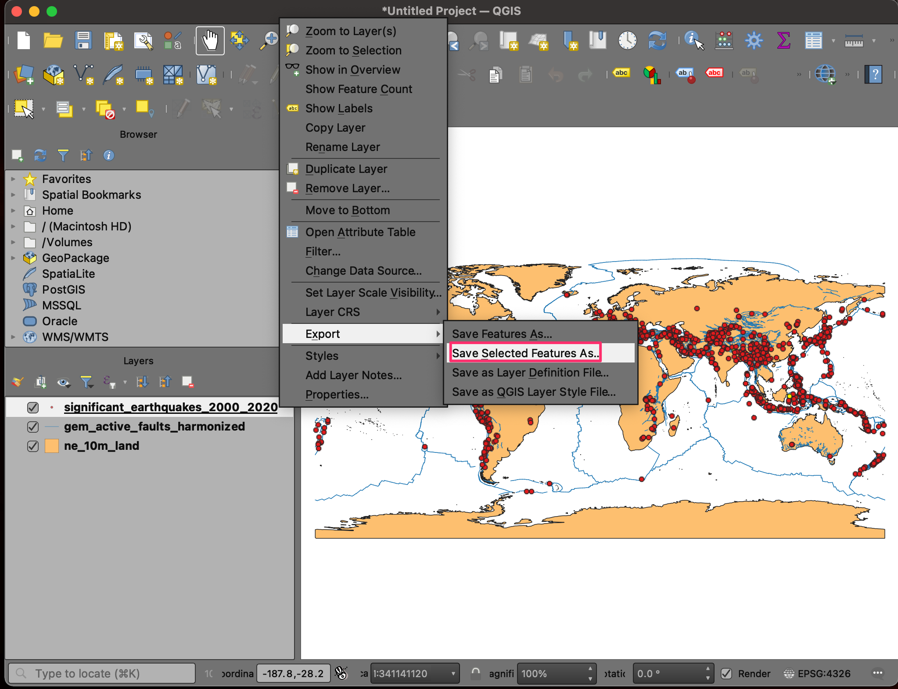Select Duplicate Layer menu entry
This screenshot has height=689, width=898.
pyautogui.click(x=363, y=169)
